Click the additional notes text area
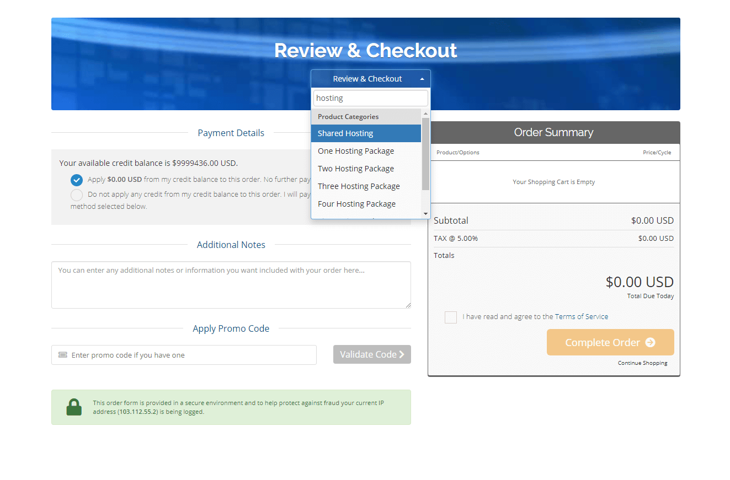The image size is (730, 480). point(231,284)
